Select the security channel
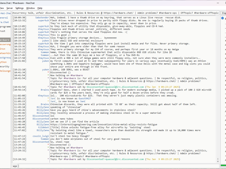 coord(5,66)
